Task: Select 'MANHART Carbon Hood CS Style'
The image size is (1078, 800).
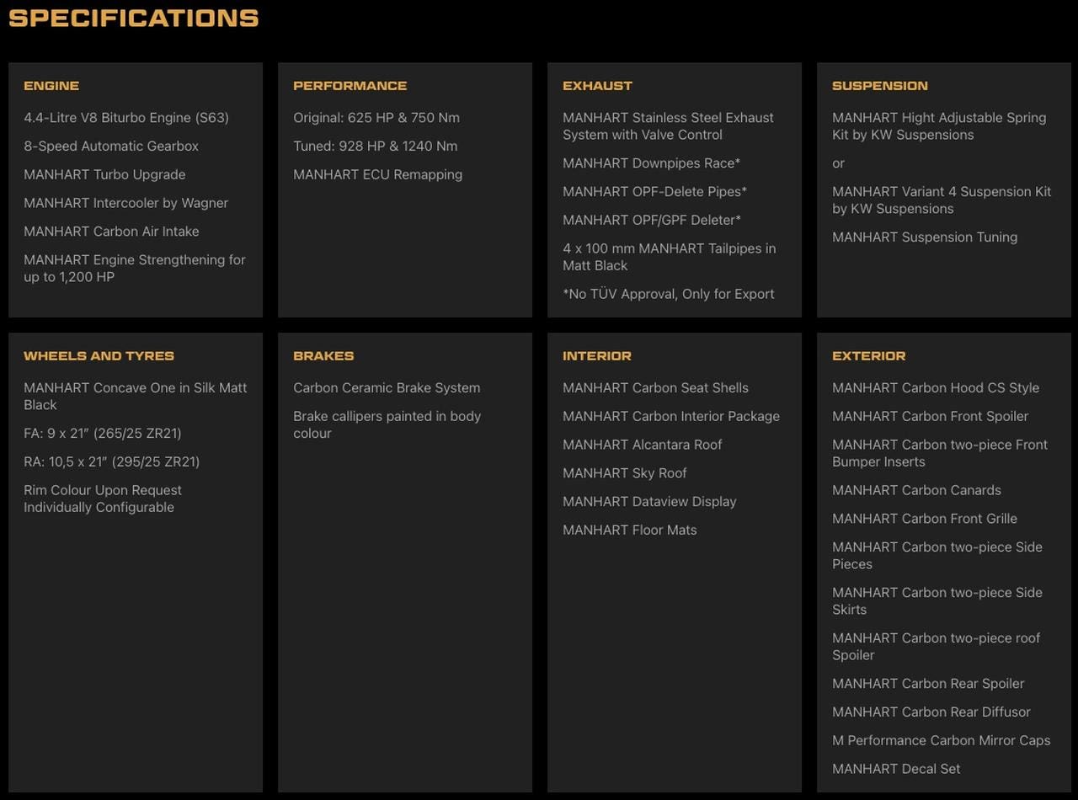Action: 936,388
